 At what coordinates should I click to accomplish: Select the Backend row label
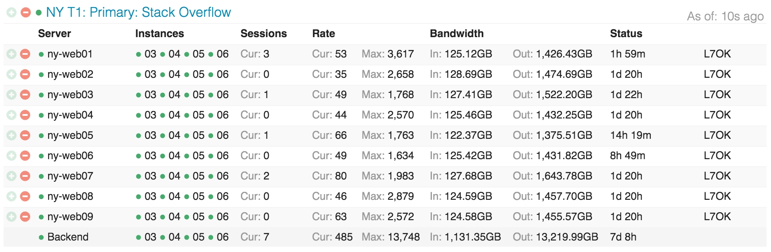68,237
